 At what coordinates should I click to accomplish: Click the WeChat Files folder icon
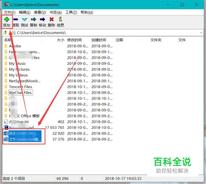(x=6, y=92)
